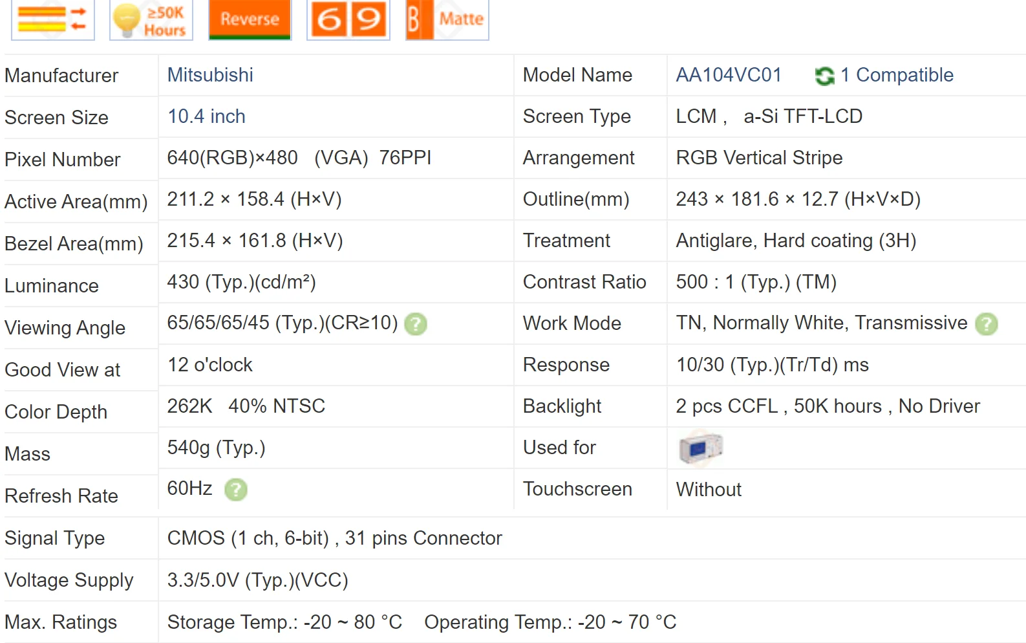Select the 65/65/65/45 (Typ.)(CR≥10) text

pyautogui.click(x=283, y=323)
